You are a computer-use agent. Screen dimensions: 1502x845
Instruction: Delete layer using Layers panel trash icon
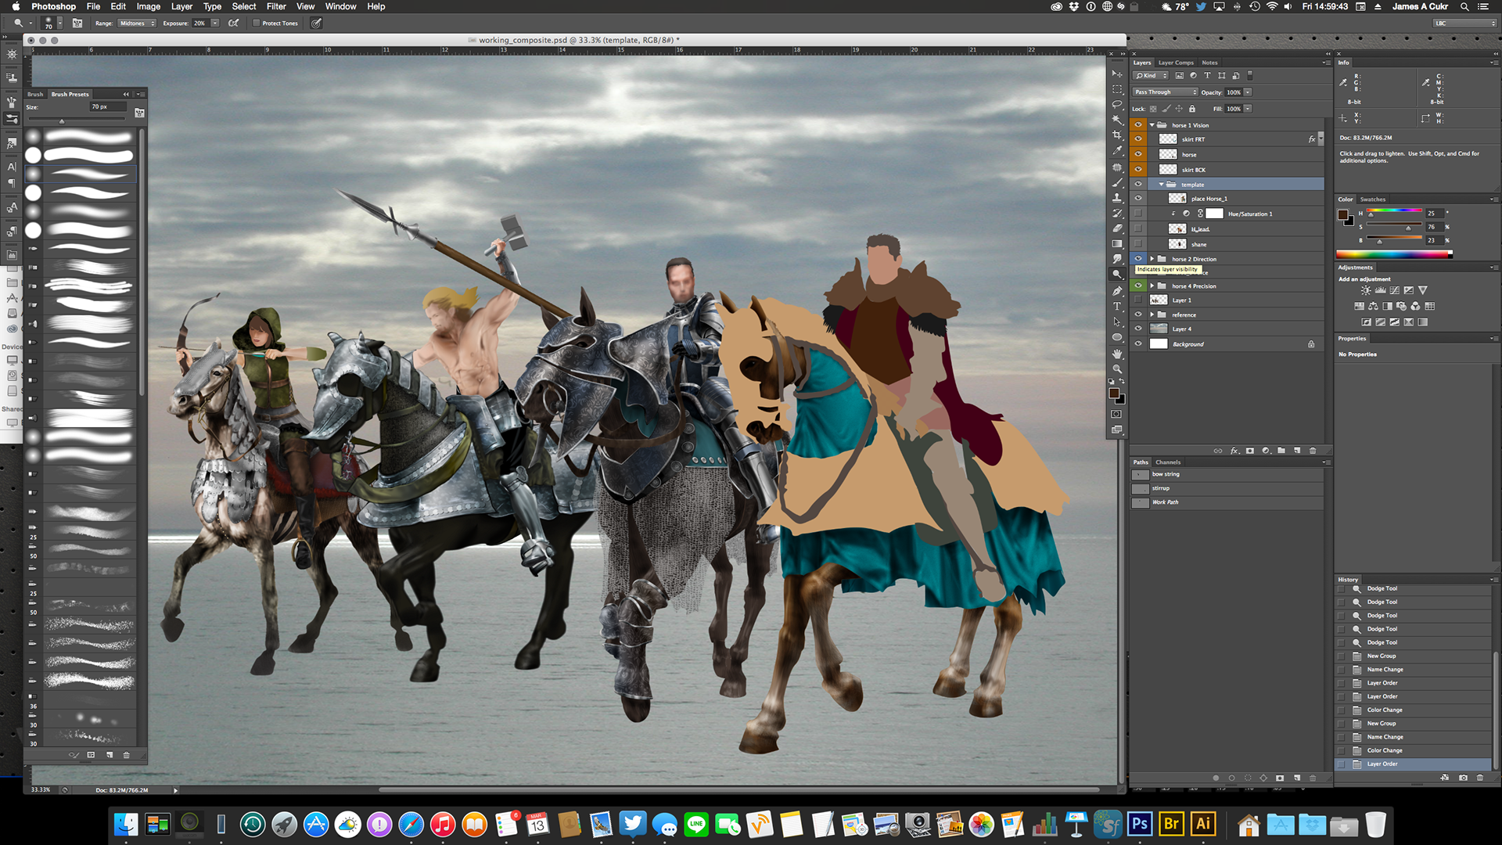(1313, 451)
